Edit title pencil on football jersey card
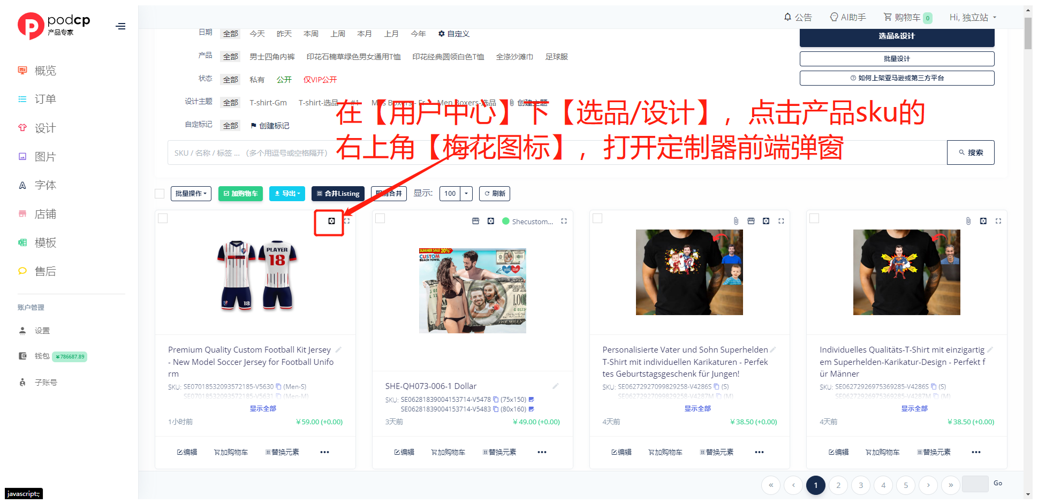1038x504 pixels. tap(338, 350)
